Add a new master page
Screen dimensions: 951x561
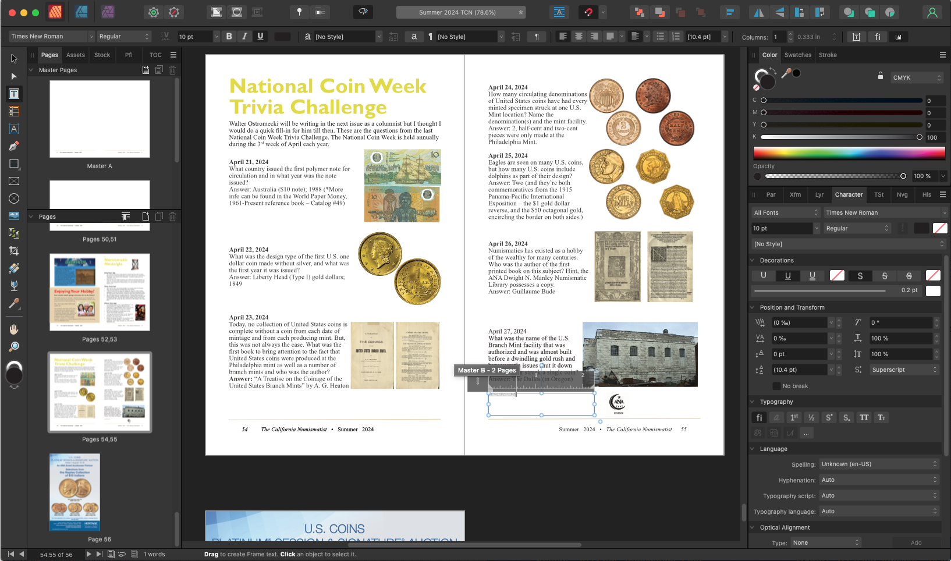pyautogui.click(x=146, y=70)
